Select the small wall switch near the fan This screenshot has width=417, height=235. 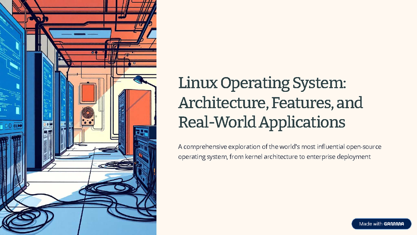(x=96, y=116)
